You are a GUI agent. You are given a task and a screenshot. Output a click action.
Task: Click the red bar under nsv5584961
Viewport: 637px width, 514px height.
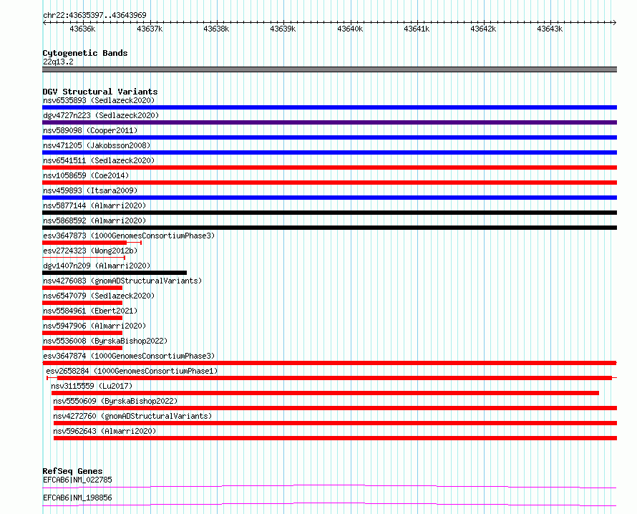coord(82,318)
